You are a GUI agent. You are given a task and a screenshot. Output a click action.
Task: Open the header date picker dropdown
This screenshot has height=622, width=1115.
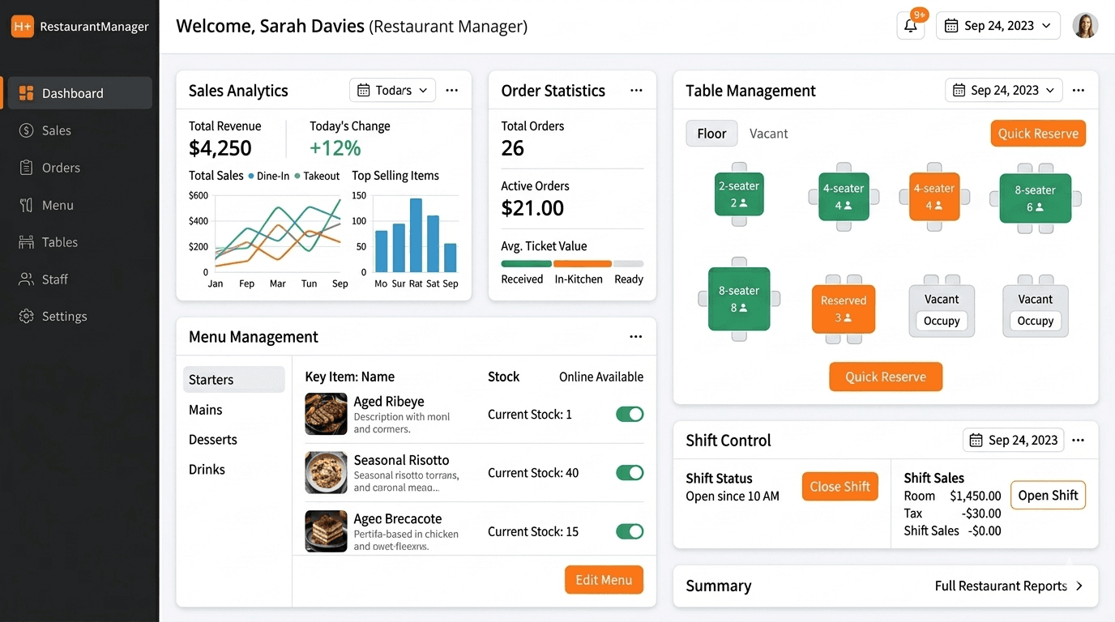[x=998, y=26]
